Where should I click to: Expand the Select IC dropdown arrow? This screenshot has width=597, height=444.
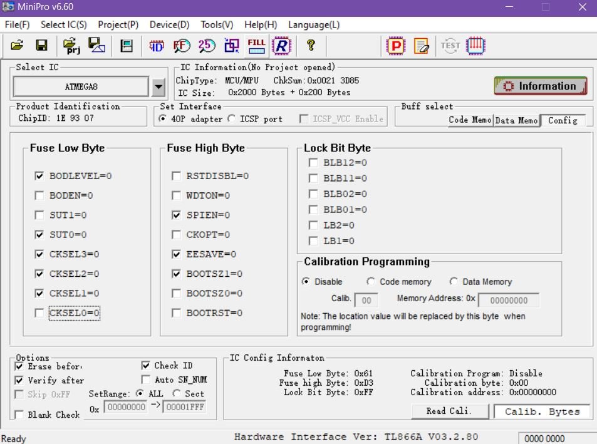tap(158, 87)
